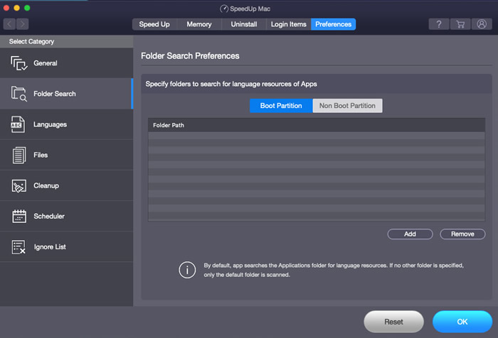The width and height of the screenshot is (498, 338).
Task: Open the help question mark icon
Action: (439, 24)
